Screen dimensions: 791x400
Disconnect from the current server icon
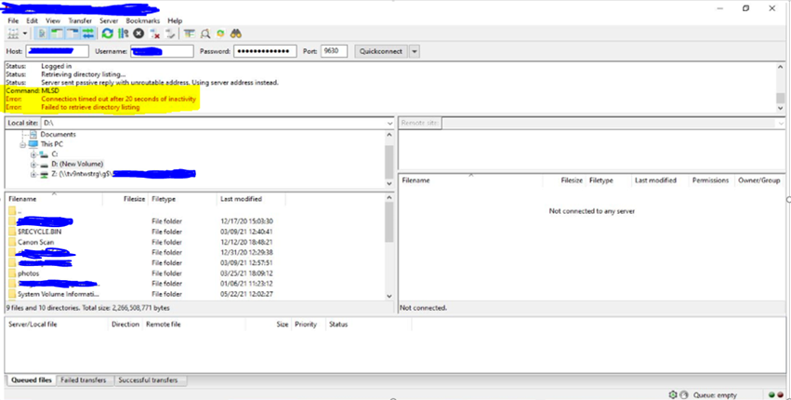pos(155,33)
